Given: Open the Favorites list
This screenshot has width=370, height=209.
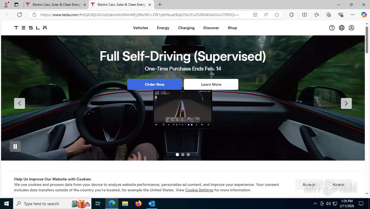Looking at the screenshot, I should 317,15.
